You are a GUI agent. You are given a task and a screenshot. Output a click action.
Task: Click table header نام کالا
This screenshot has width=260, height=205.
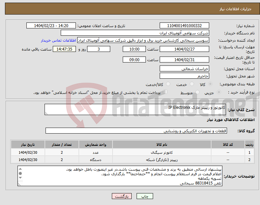click(162, 144)
